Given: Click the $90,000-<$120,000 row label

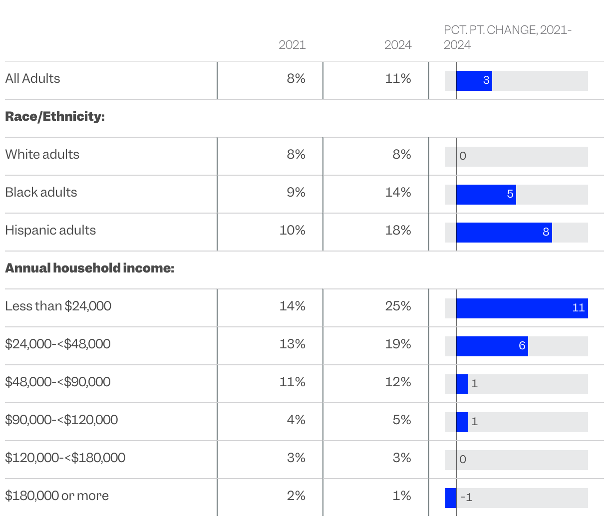Looking at the screenshot, I should [x=61, y=420].
